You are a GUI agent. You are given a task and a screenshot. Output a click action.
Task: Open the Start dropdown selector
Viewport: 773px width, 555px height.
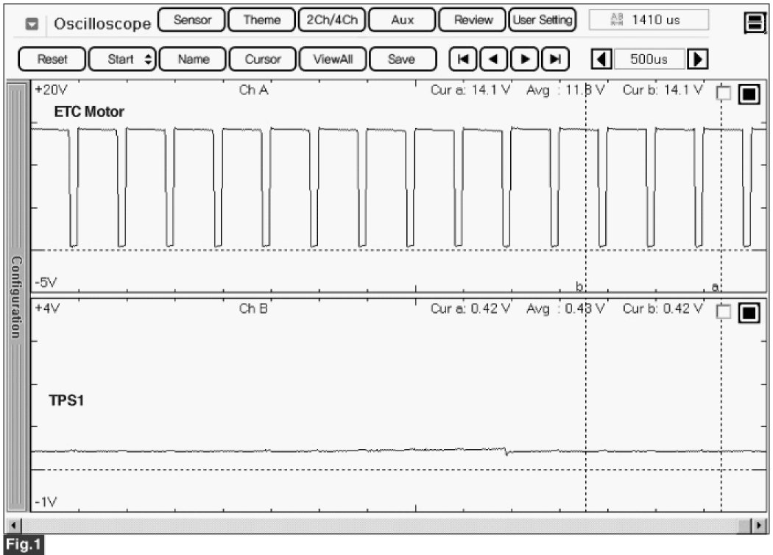point(122,59)
